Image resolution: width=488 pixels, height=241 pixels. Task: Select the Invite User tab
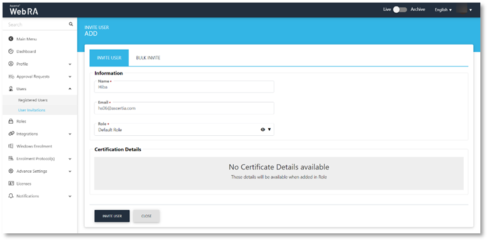click(x=109, y=58)
